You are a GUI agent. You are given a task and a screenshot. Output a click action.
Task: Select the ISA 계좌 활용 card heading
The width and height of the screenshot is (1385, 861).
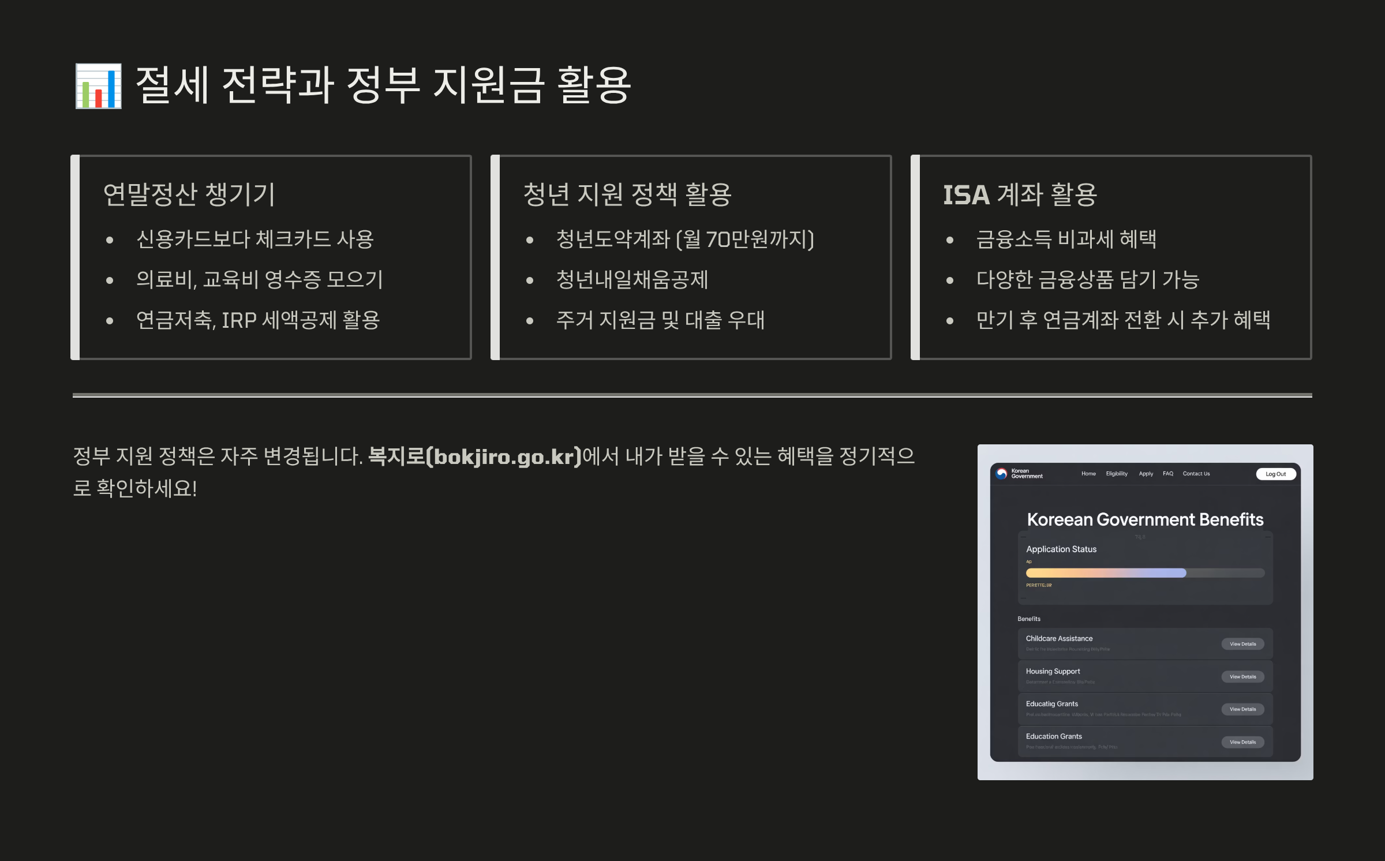1020,194
